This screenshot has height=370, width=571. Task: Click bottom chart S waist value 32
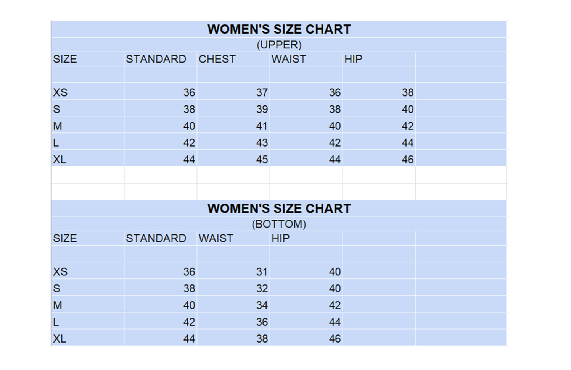coord(262,288)
